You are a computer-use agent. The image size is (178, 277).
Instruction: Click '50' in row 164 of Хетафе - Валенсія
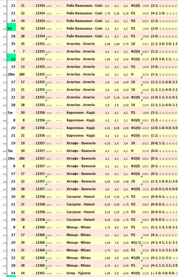23,151
